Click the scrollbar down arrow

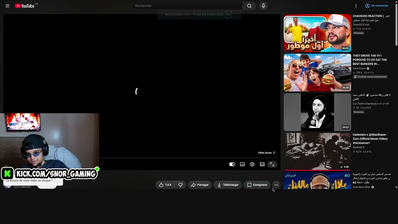point(396,187)
